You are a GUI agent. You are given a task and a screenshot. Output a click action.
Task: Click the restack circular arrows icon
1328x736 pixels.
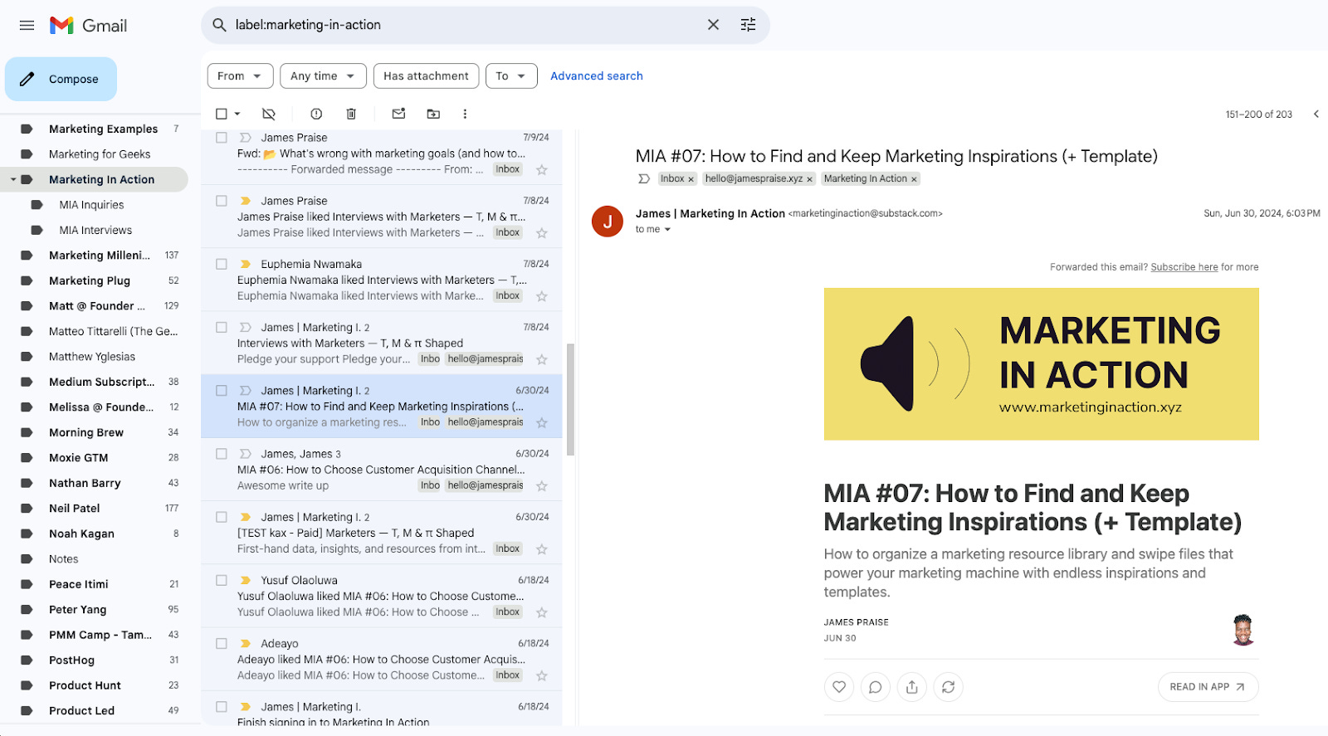(x=949, y=687)
